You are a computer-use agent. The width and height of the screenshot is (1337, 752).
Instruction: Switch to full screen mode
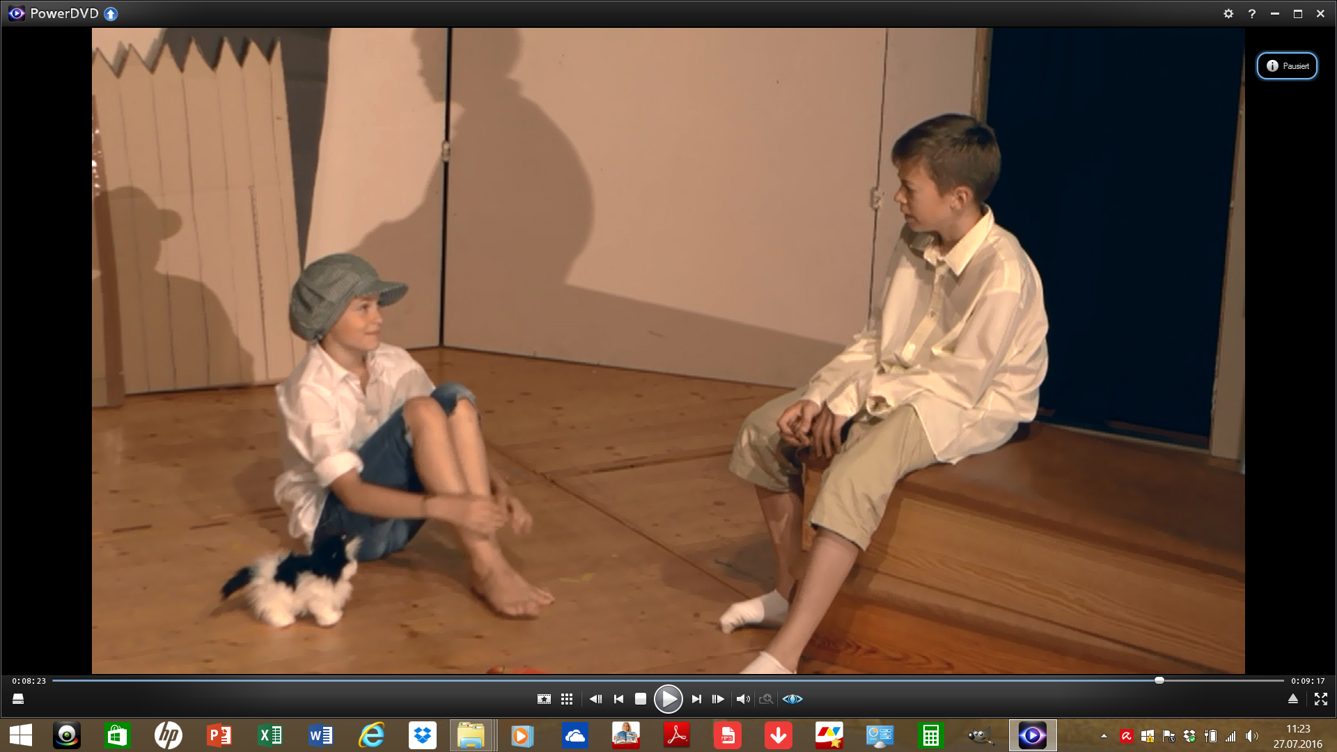(1320, 699)
